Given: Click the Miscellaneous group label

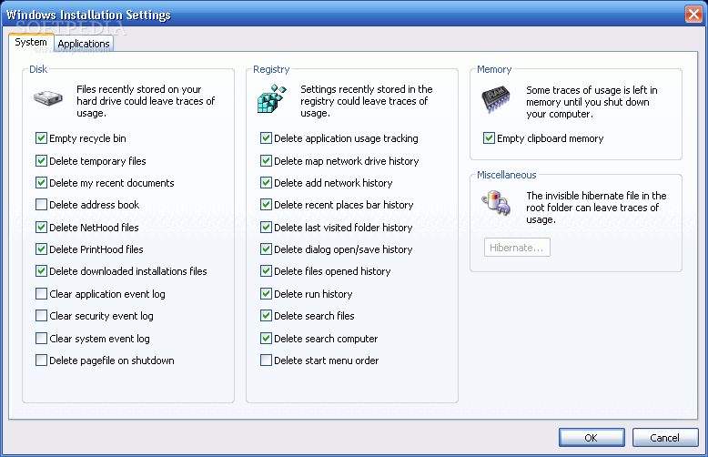Looking at the screenshot, I should [x=507, y=175].
